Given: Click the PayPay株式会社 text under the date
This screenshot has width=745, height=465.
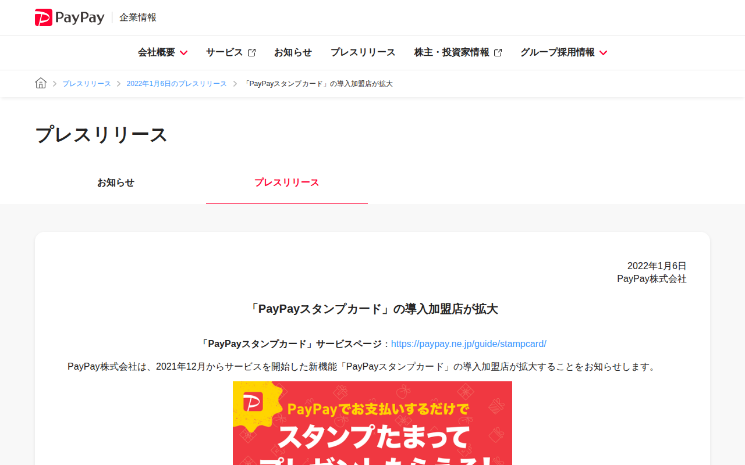Looking at the screenshot, I should pyautogui.click(x=652, y=279).
